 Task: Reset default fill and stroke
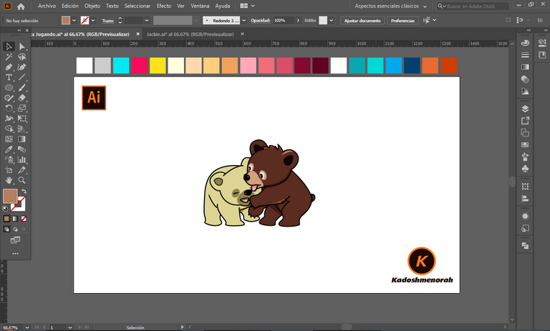pos(5,209)
